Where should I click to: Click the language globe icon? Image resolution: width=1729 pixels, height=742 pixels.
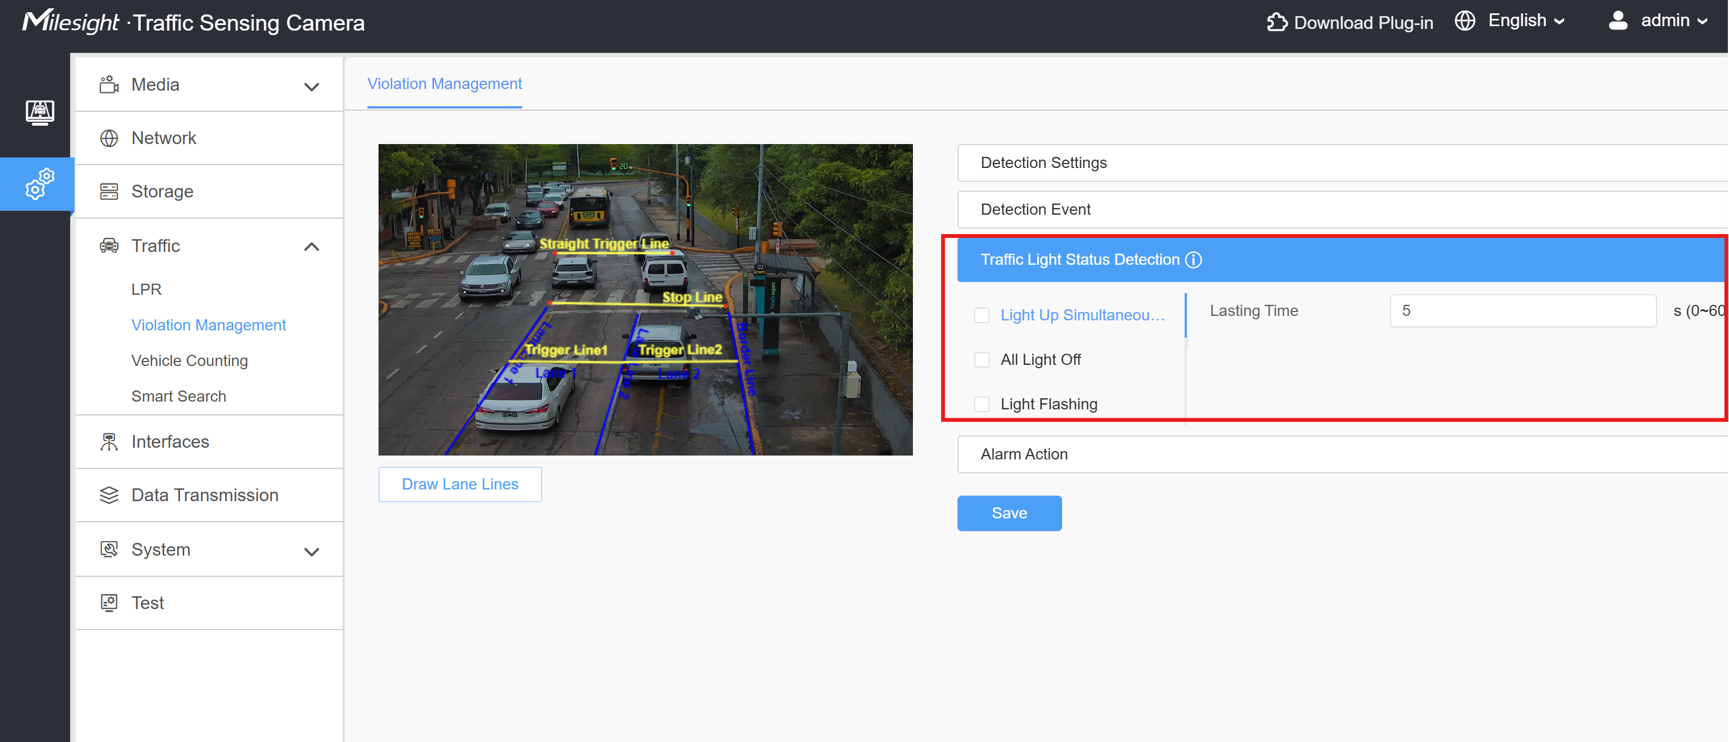1465,21
